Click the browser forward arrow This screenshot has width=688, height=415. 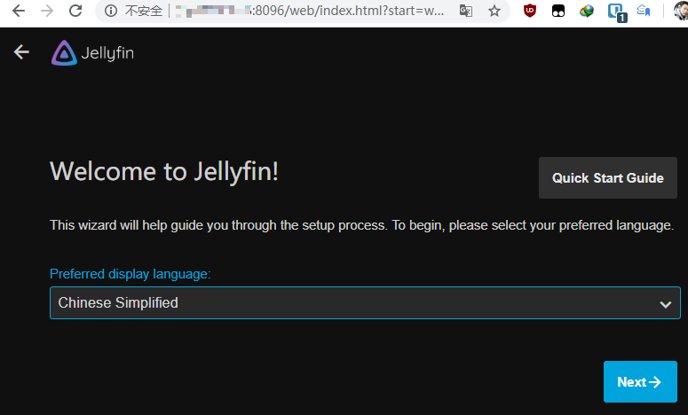pyautogui.click(x=46, y=12)
